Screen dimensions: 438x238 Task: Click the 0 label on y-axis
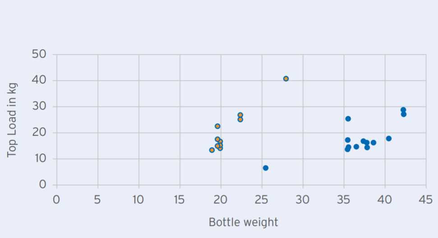click(x=42, y=185)
